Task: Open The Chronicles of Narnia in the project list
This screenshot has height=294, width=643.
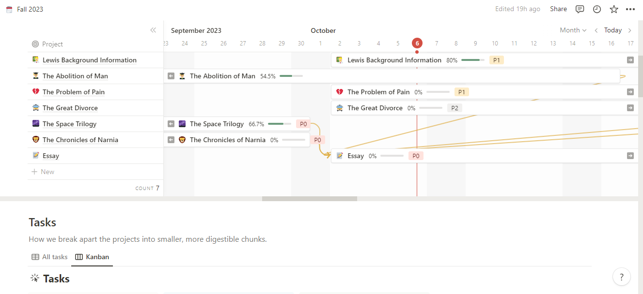Action: tap(80, 140)
